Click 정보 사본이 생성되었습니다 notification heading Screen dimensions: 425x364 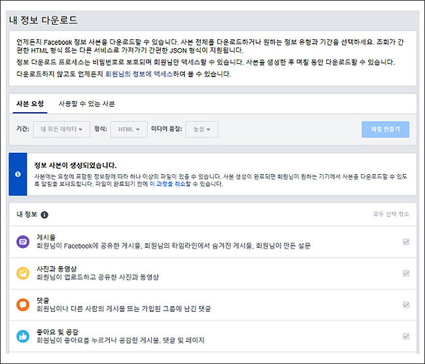pyautogui.click(x=75, y=166)
